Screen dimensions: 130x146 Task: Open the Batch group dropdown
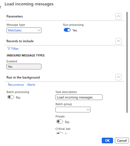tap(73, 110)
